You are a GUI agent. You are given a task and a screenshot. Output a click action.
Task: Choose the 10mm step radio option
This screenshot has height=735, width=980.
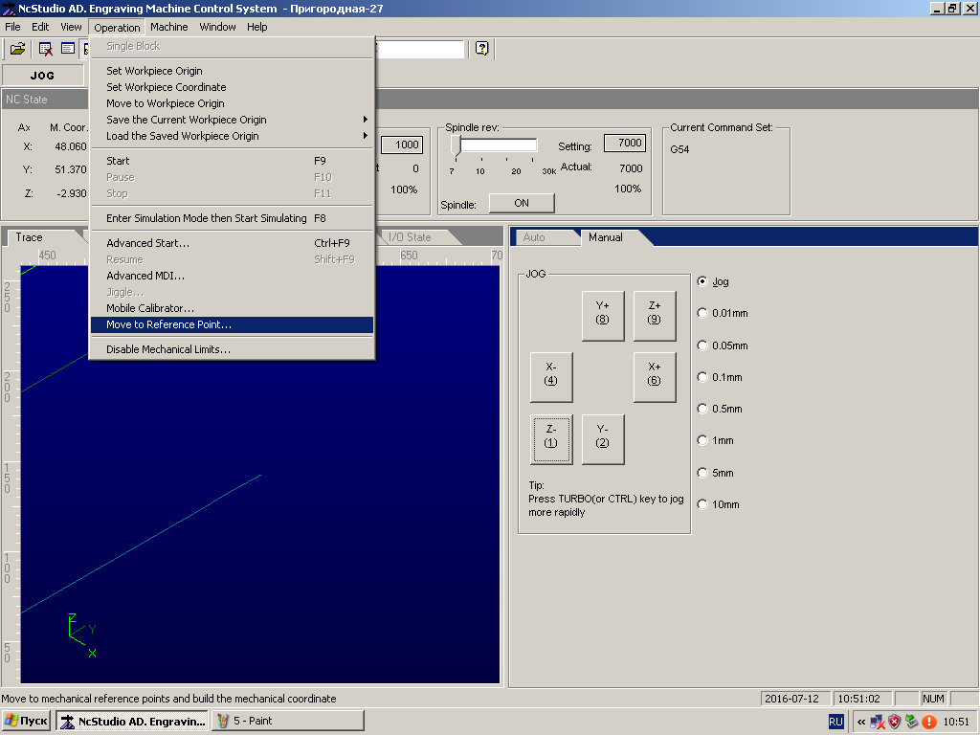[702, 504]
